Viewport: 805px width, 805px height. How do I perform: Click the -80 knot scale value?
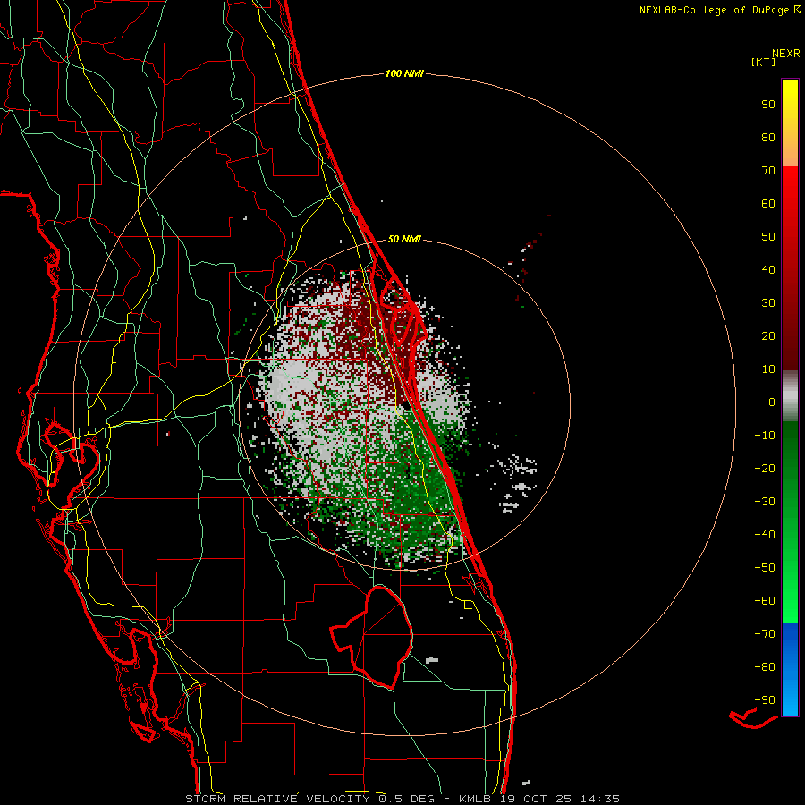click(x=765, y=667)
